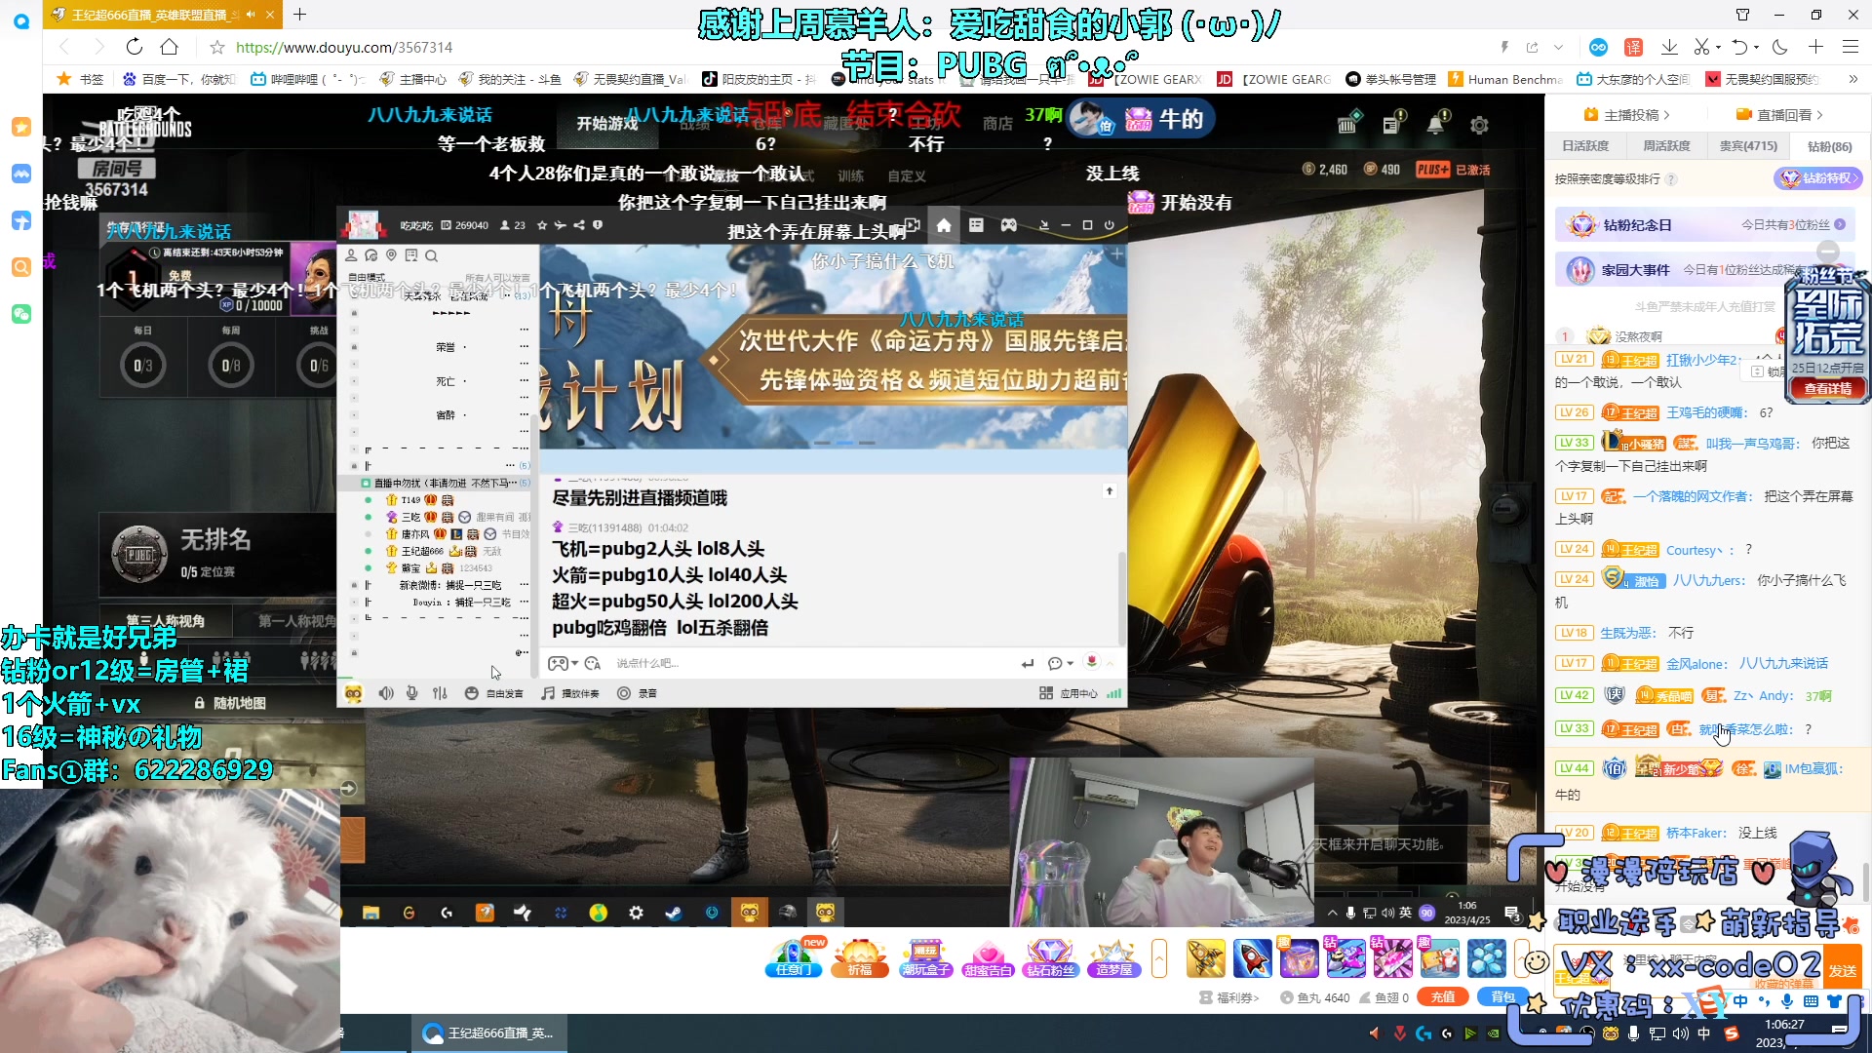Open 应用中心 in YY window
Screen dimensions: 1872x1053
[x=1068, y=693]
